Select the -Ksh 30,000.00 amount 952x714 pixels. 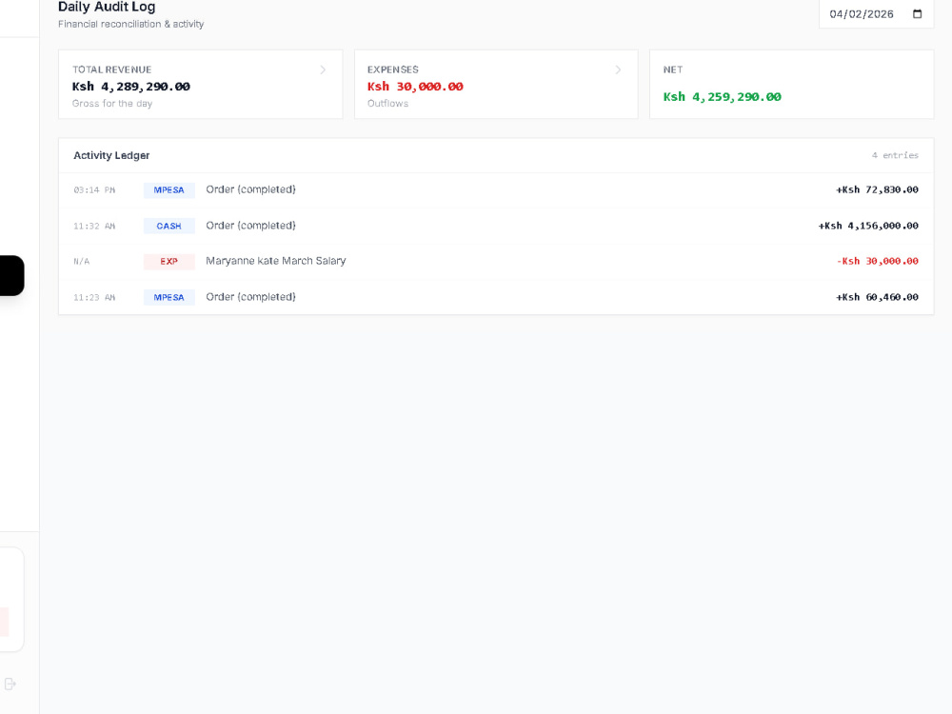pos(878,261)
